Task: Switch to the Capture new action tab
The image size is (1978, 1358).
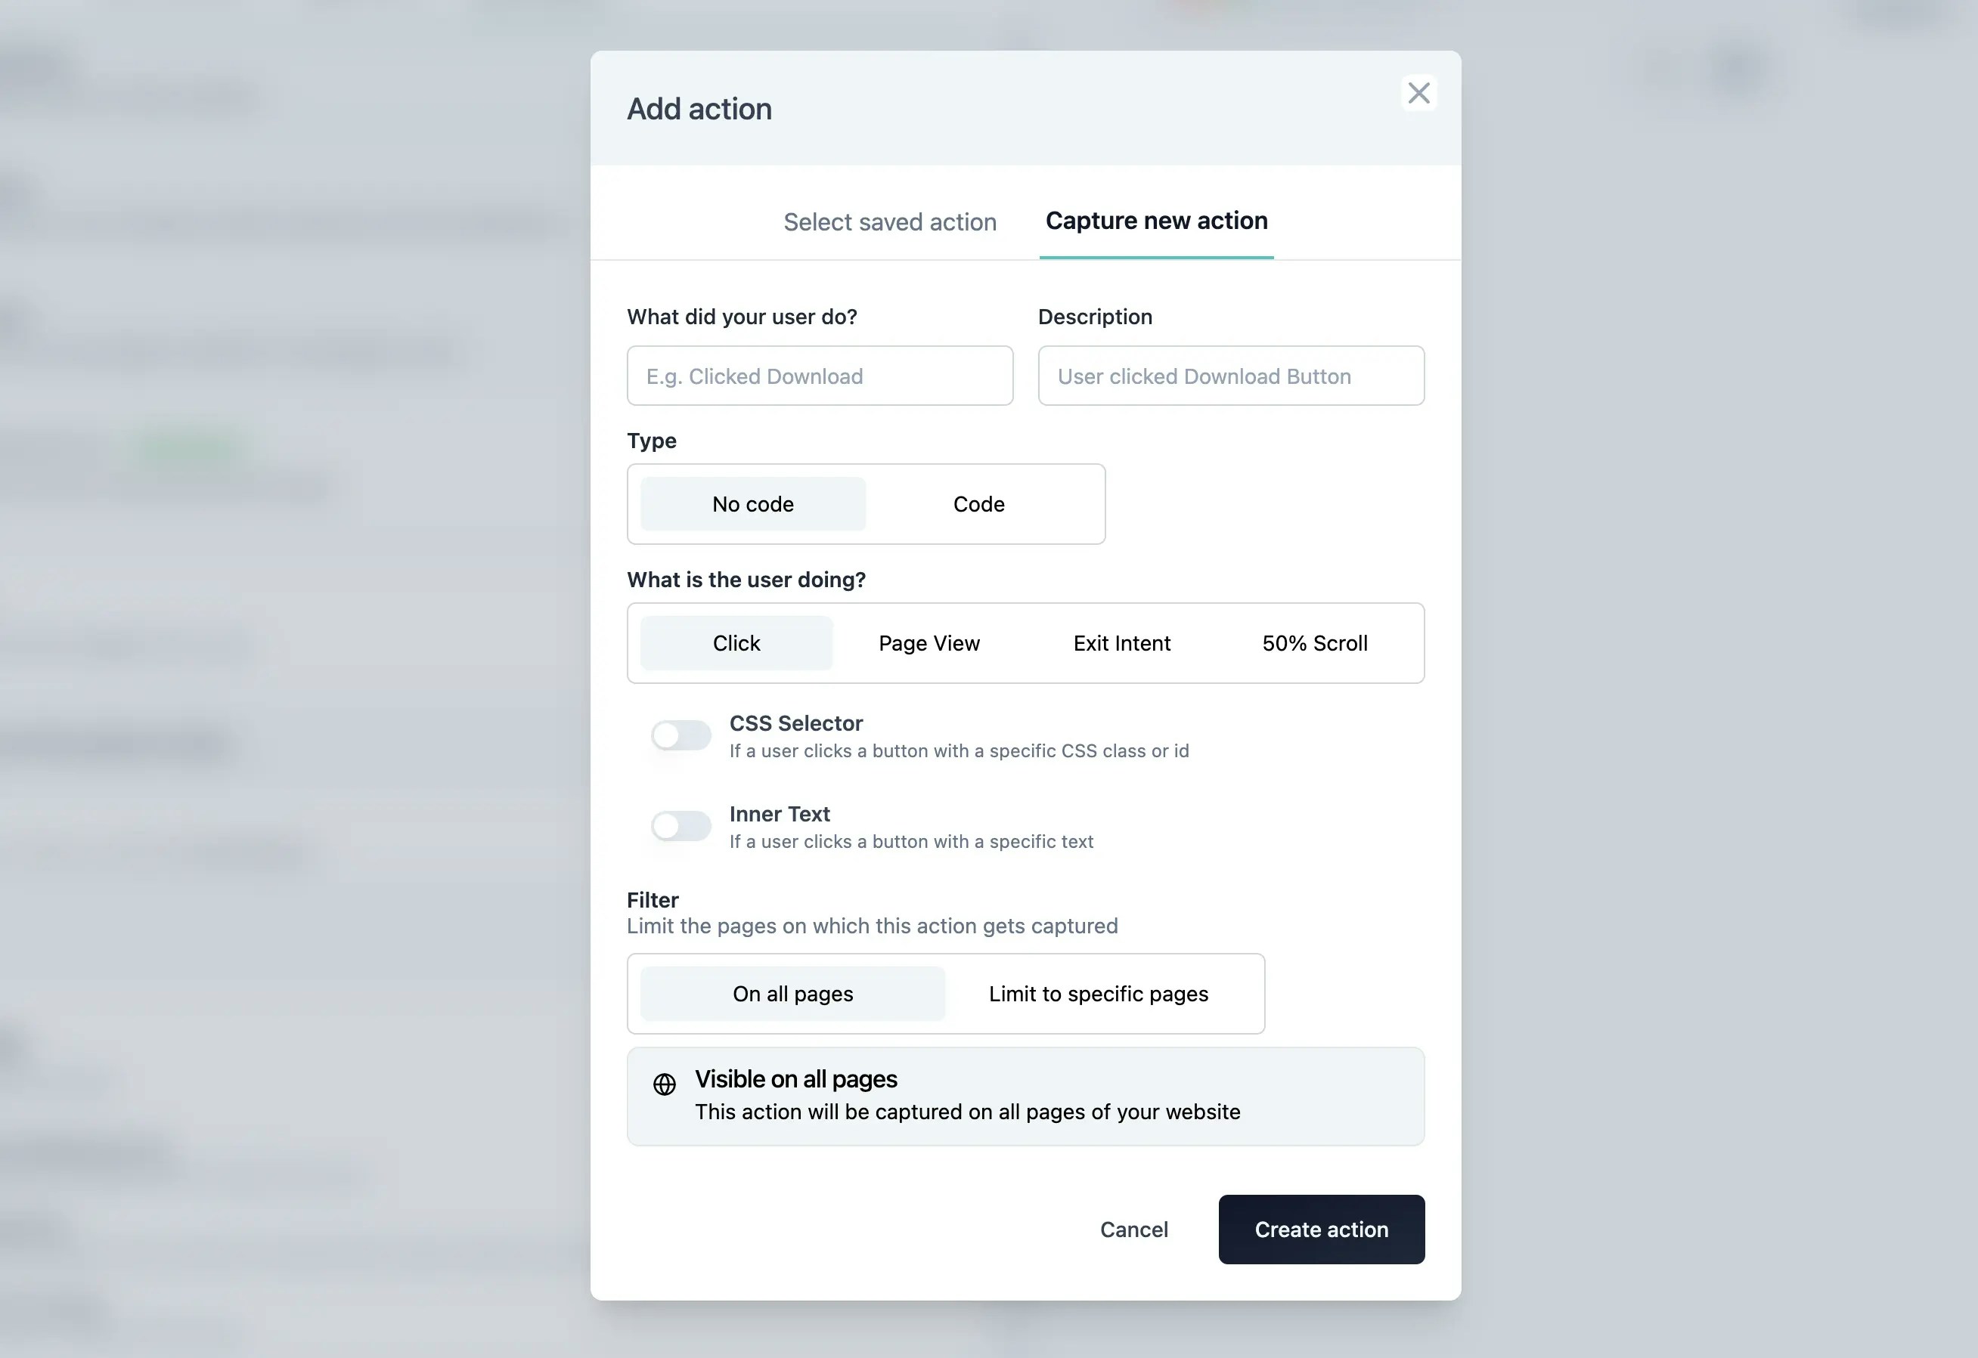Action: [1157, 221]
